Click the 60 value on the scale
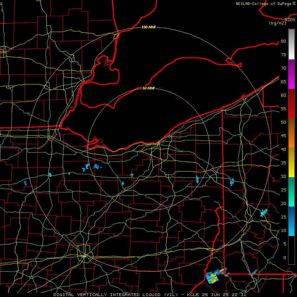This screenshot has height=297, width=297. pos(283,95)
